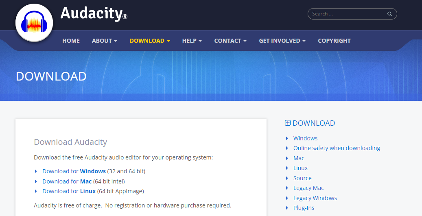Click the plus icon beside sidebar DOWNLOAD heading
This screenshot has width=422, height=216.
pos(287,123)
